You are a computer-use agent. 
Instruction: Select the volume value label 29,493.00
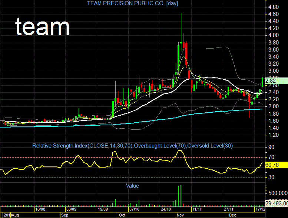tap(277, 203)
